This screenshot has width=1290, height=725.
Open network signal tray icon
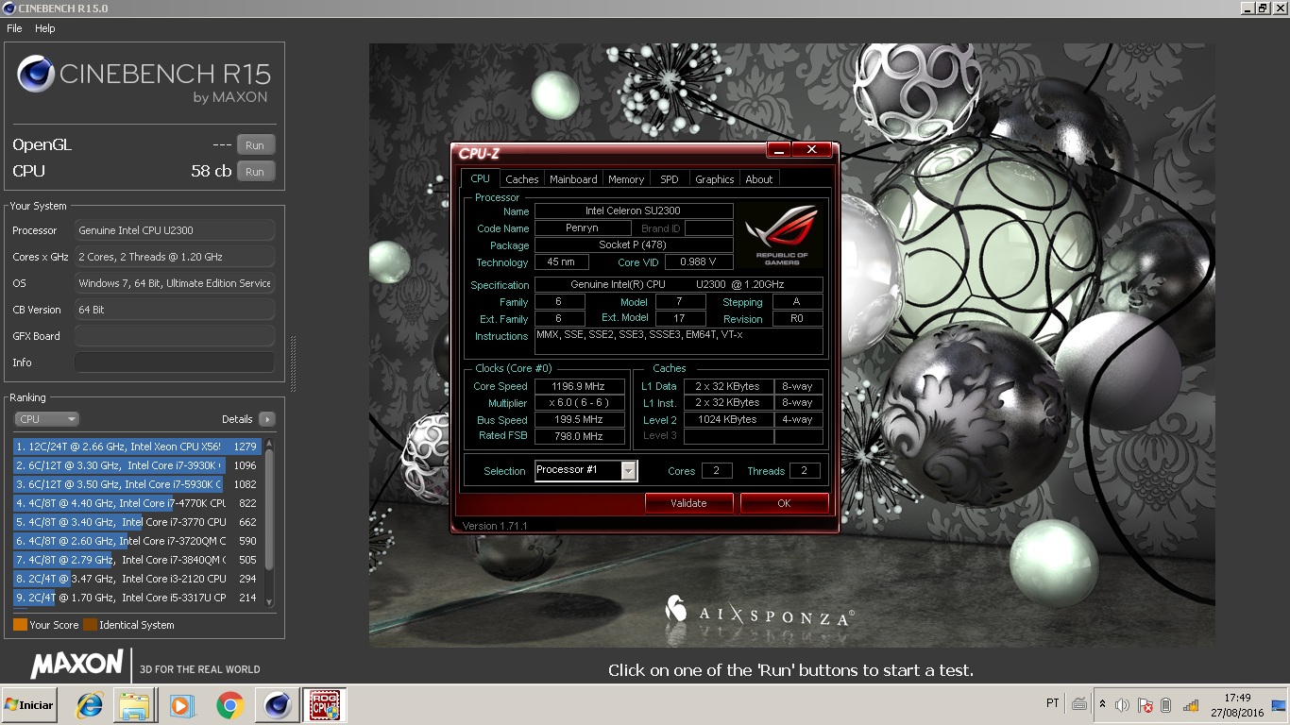[x=1190, y=705]
